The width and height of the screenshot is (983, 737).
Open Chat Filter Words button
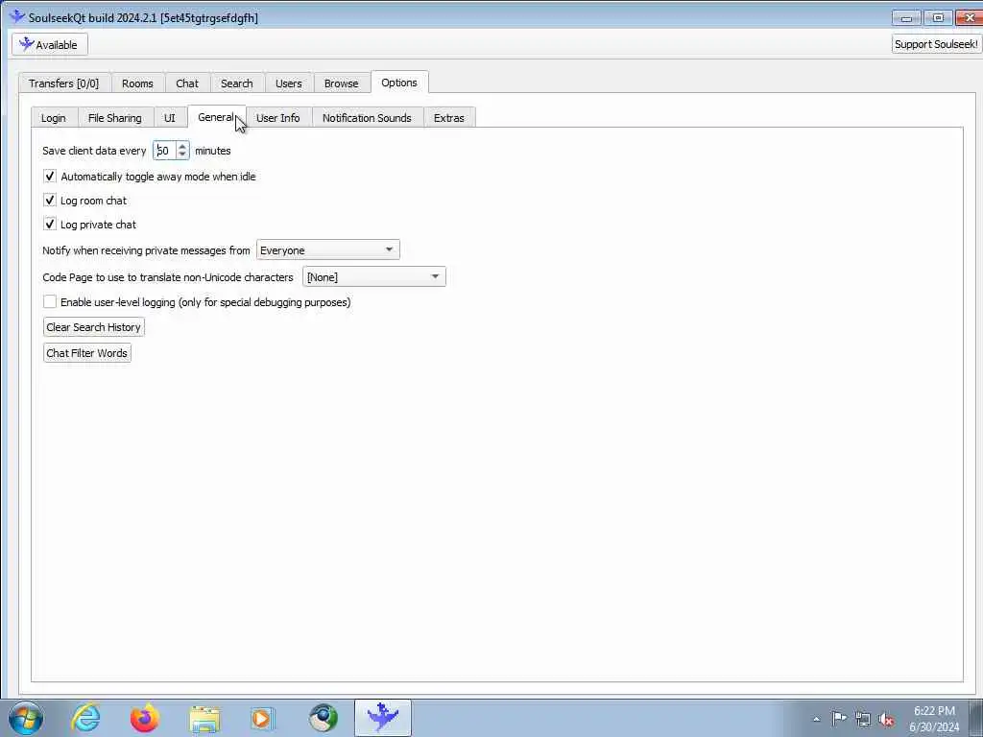87,353
